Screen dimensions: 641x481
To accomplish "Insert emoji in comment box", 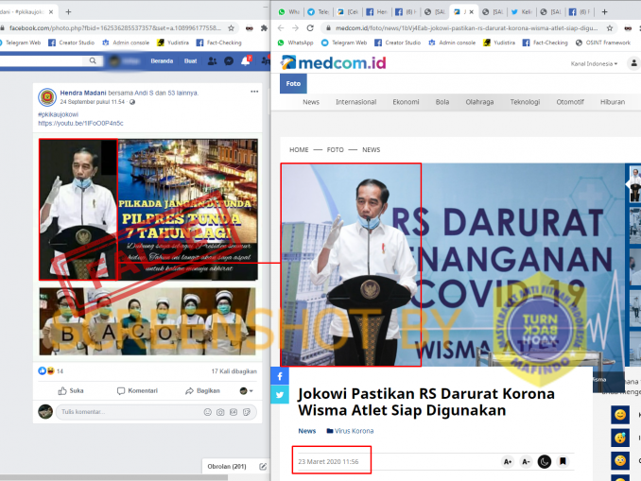I will coord(208,412).
